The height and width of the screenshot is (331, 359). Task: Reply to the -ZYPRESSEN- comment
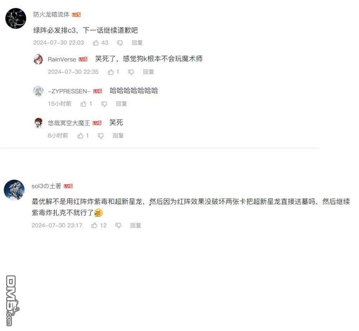pos(121,104)
